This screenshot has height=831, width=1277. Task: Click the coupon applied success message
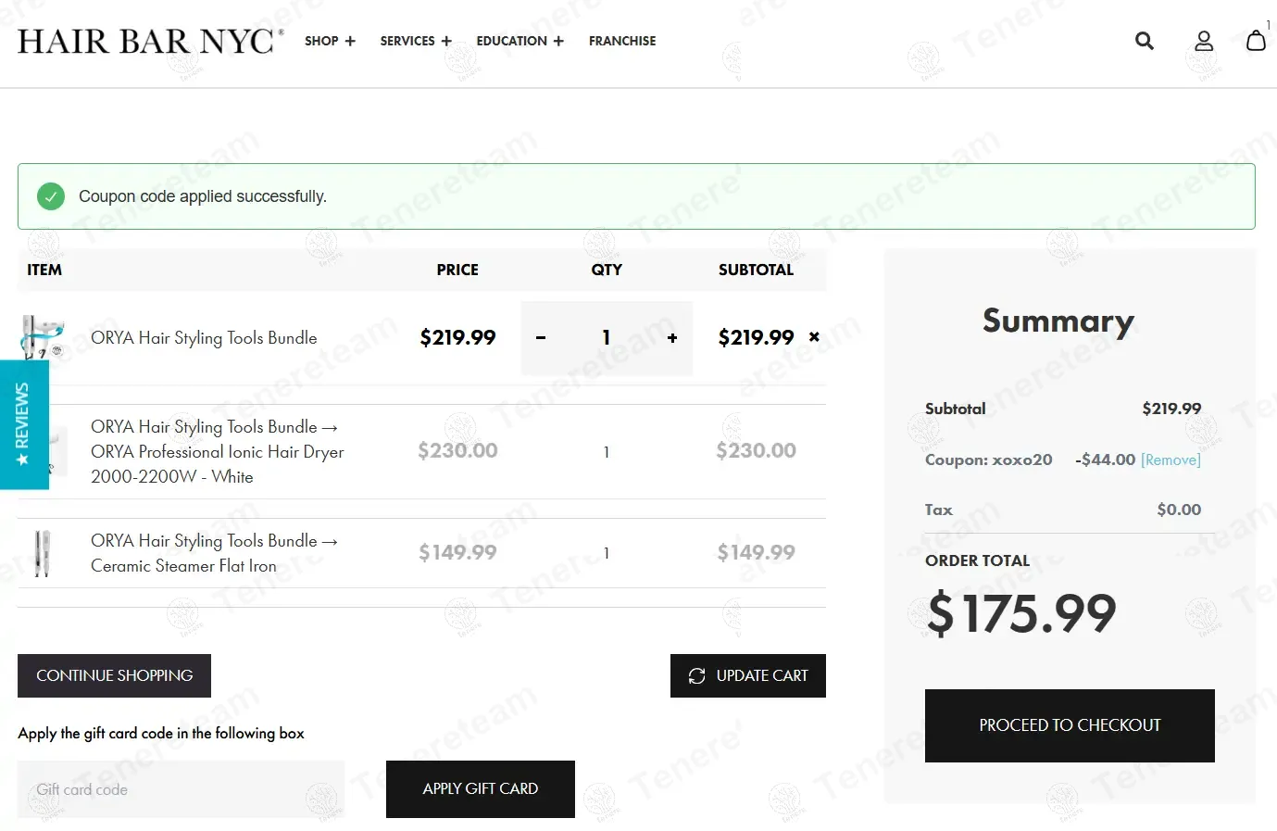pos(203,196)
